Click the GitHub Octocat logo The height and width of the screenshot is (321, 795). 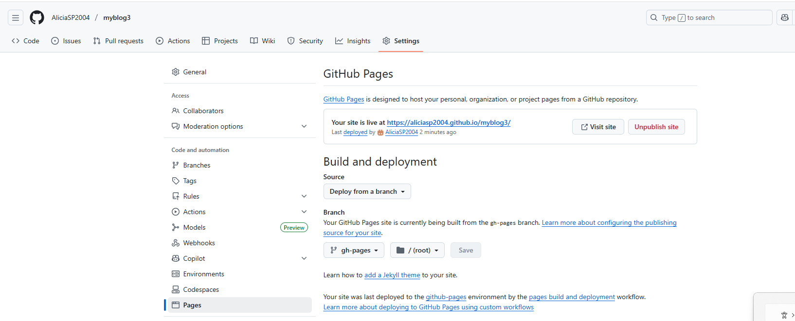click(37, 18)
